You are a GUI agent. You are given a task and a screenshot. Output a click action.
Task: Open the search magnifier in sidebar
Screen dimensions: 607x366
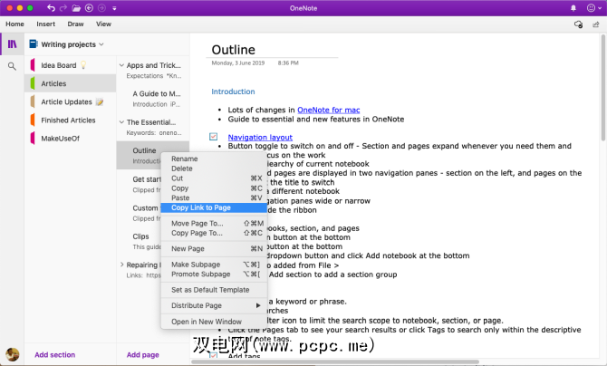pyautogui.click(x=12, y=66)
